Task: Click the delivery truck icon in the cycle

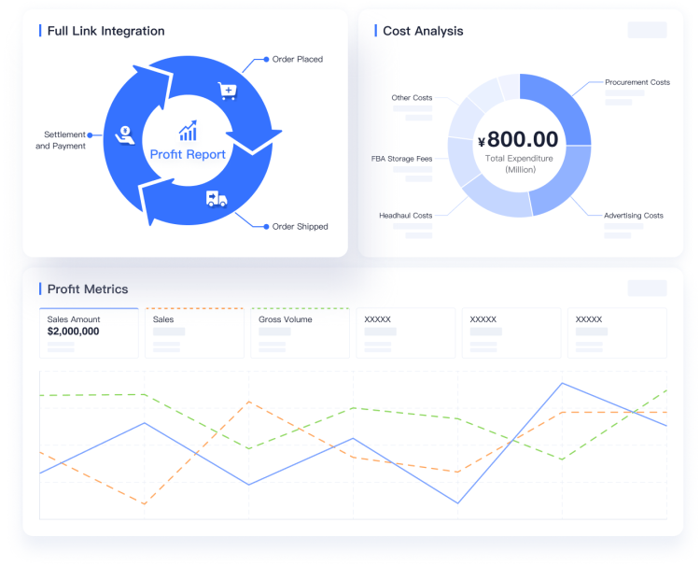Action: pos(217,199)
